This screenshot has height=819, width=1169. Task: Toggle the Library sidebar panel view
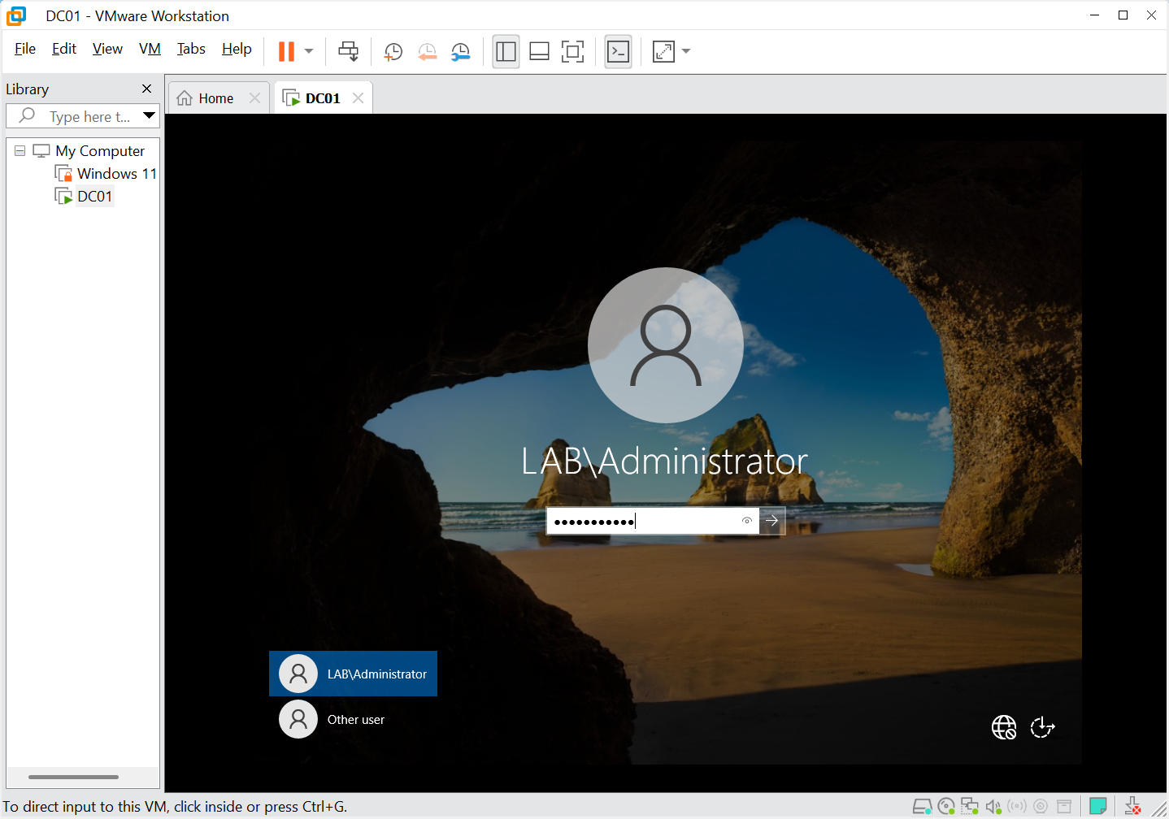[506, 52]
